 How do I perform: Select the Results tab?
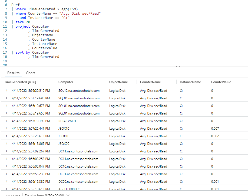(x=13, y=73)
